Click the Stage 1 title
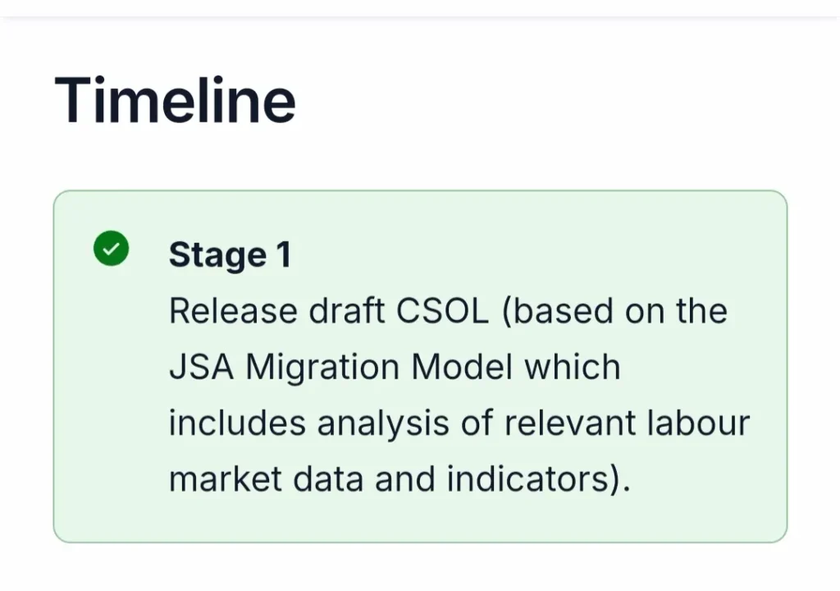 [x=230, y=255]
